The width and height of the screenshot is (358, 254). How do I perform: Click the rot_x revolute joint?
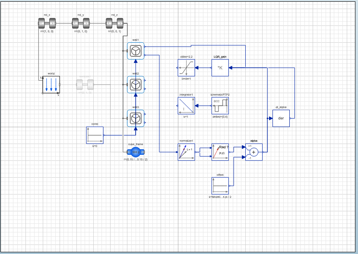(x=47, y=23)
